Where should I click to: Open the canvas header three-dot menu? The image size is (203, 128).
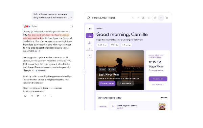[149, 18]
